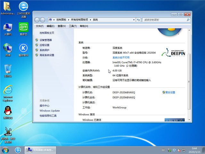Select the 4.00 GB RAM value
The image size is (205, 154).
(x=117, y=71)
